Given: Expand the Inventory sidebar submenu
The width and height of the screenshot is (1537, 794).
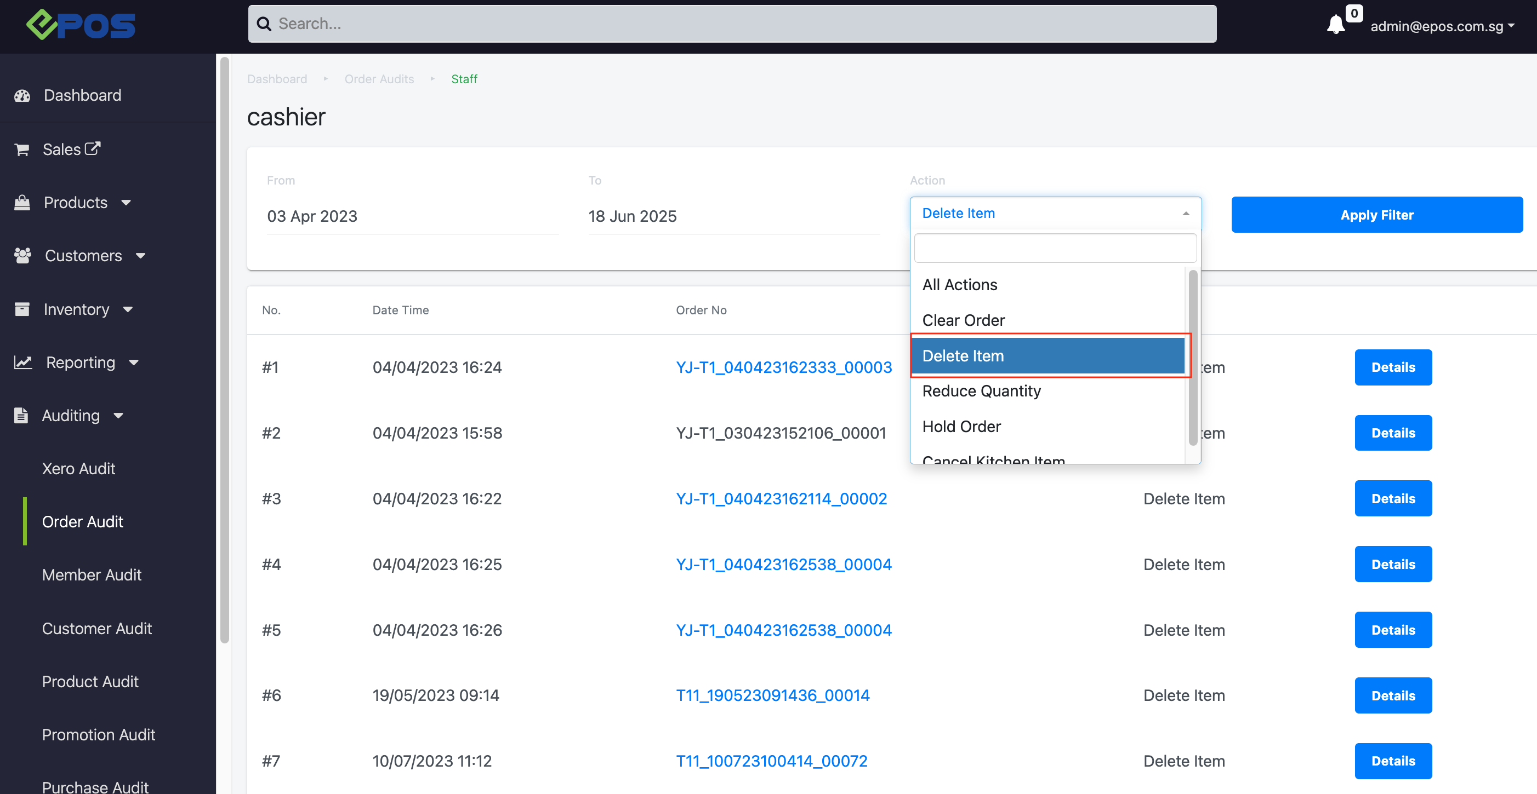Looking at the screenshot, I should click(128, 309).
